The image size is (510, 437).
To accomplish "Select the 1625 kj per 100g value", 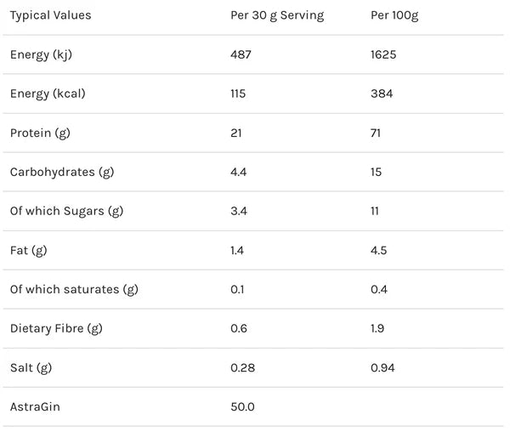I will tap(384, 54).
